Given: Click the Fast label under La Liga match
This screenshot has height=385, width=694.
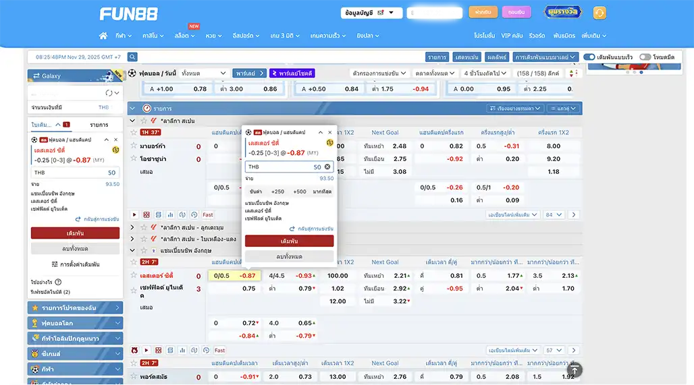Looking at the screenshot, I should point(207,215).
